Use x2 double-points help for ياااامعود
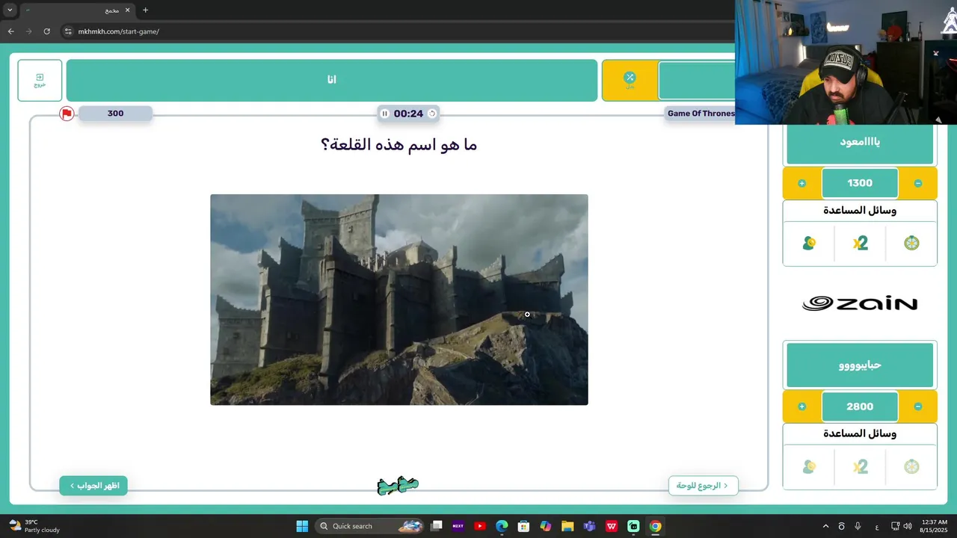 tap(860, 244)
